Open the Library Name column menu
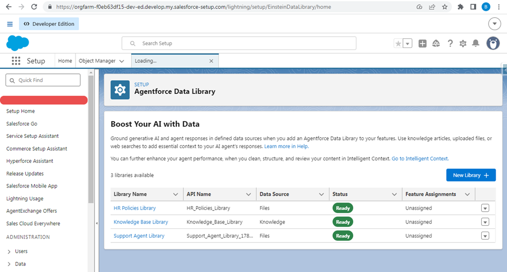The height and width of the screenshot is (272, 507). pyautogui.click(x=176, y=194)
